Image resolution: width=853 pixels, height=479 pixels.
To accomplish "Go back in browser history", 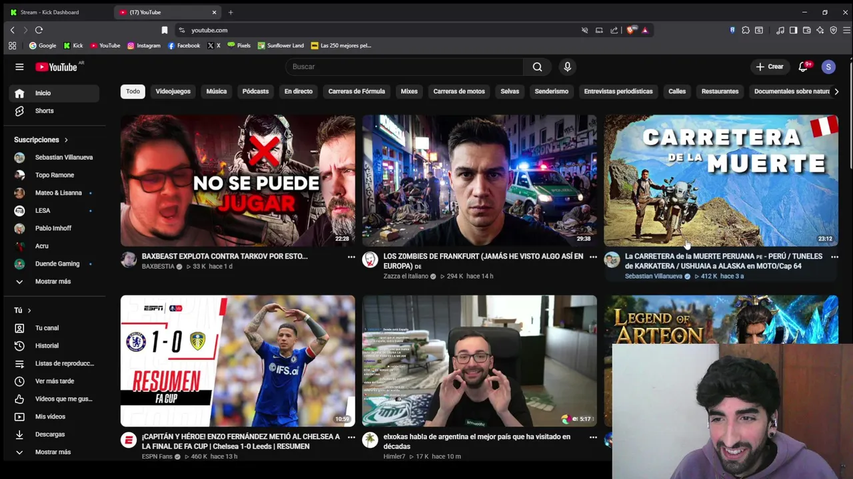I will 12,30.
